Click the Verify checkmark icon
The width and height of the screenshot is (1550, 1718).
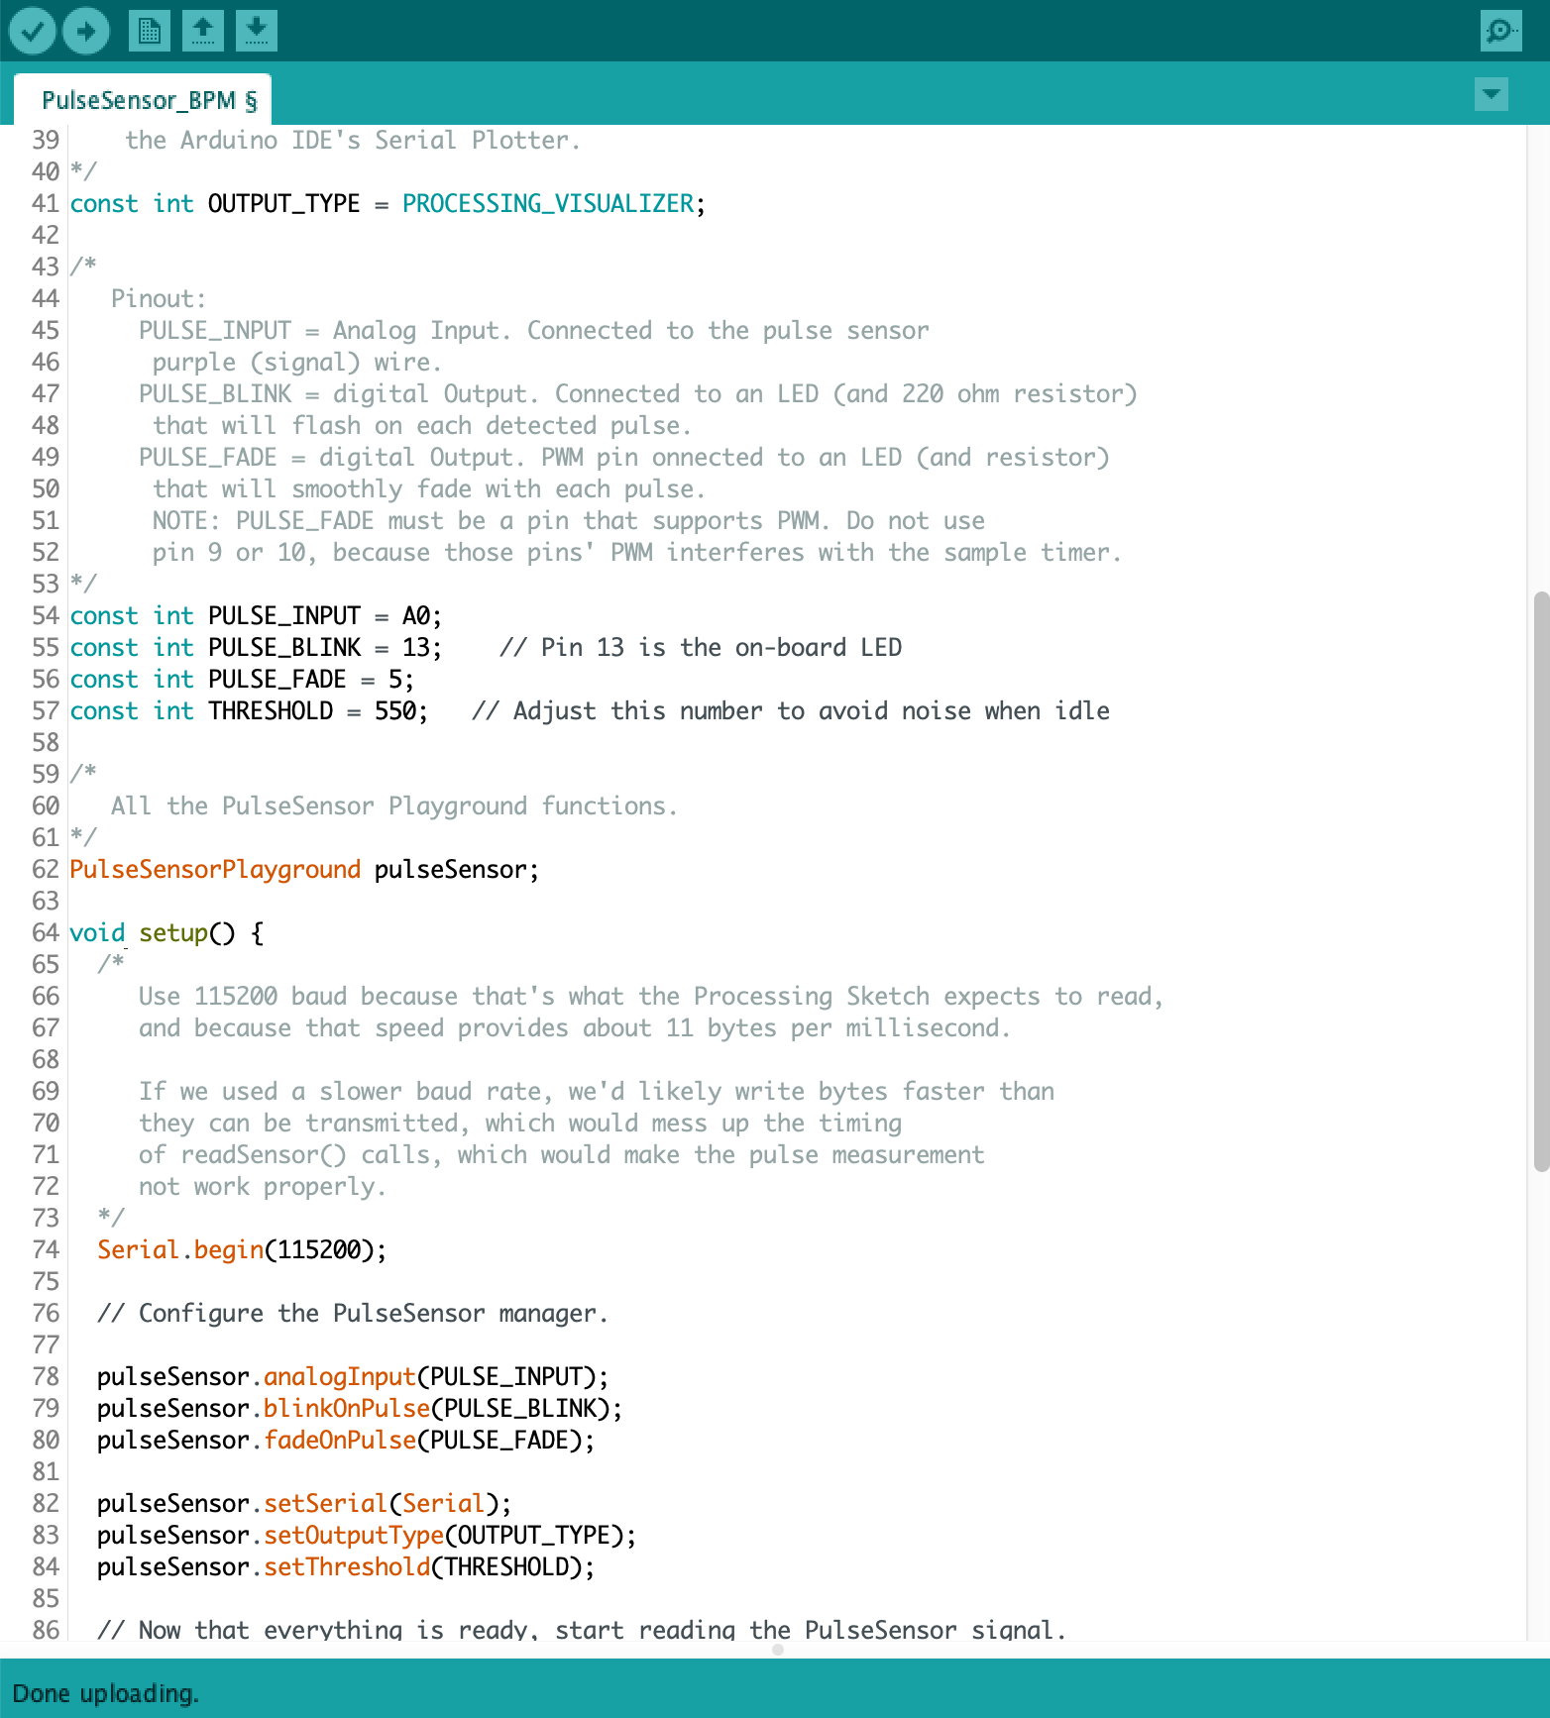click(33, 31)
